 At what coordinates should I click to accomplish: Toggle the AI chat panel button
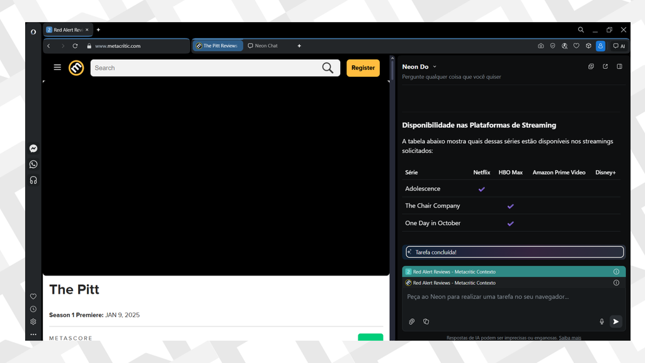tap(619, 46)
